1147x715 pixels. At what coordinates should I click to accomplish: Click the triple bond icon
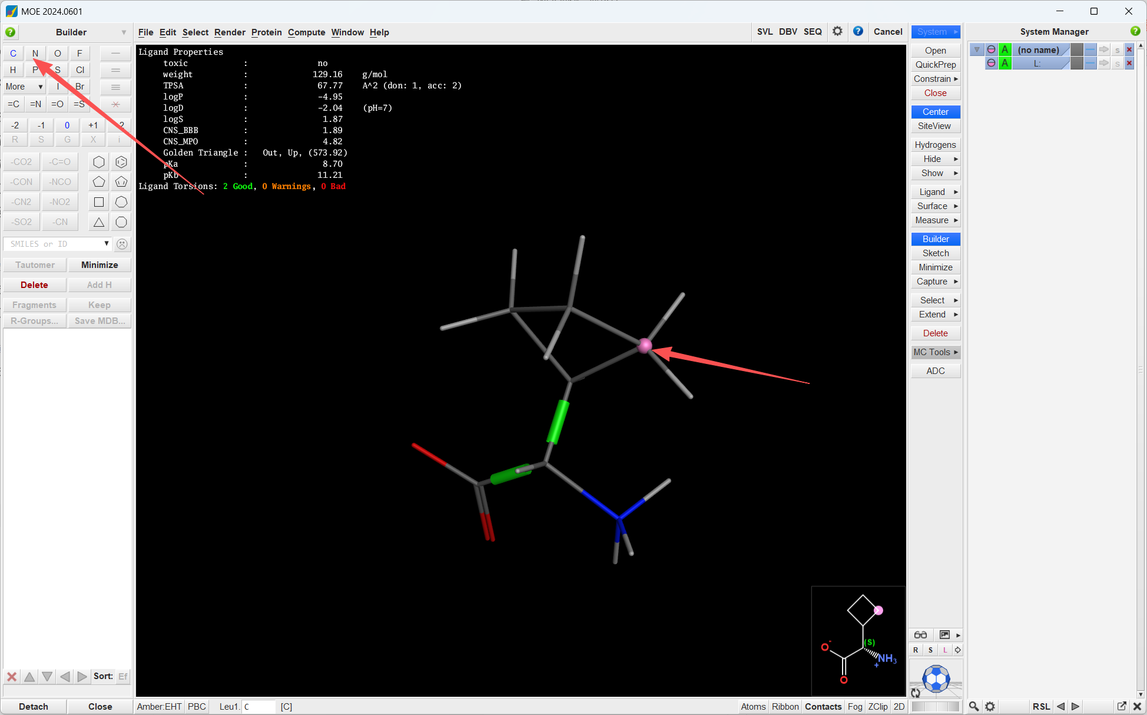(x=115, y=87)
